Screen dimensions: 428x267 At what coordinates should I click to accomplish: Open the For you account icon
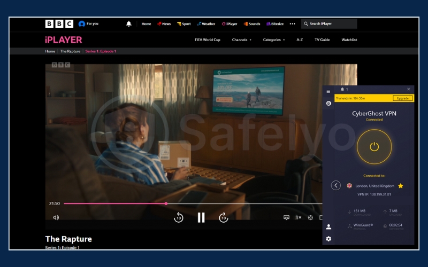[82, 23]
